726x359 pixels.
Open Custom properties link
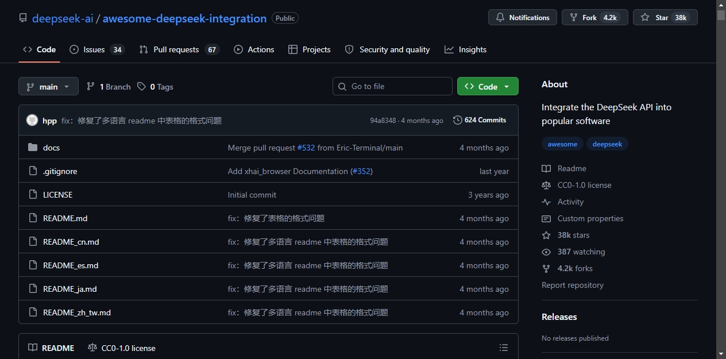click(582, 218)
